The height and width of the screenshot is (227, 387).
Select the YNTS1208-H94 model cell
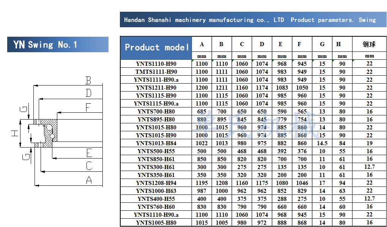click(x=156, y=183)
